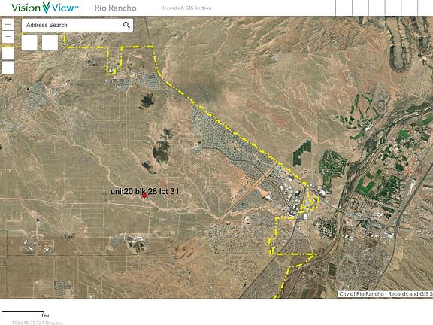Click the Rio Rancho header title
This screenshot has height=325, width=433.
pyautogui.click(x=116, y=8)
